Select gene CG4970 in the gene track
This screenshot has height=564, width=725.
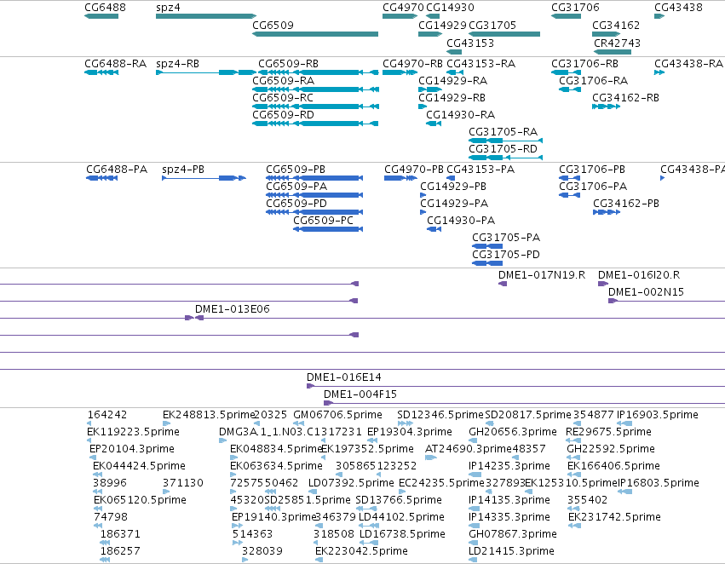pos(400,16)
